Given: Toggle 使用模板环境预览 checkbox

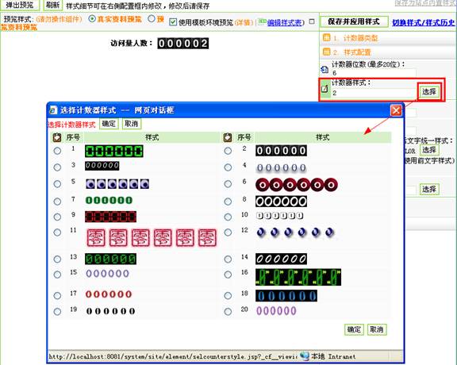Looking at the screenshot, I should coord(173,22).
